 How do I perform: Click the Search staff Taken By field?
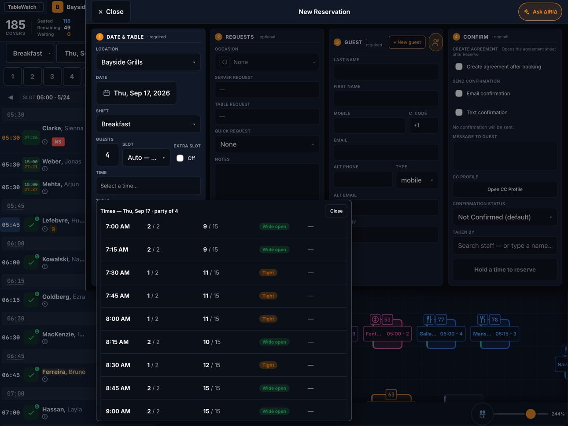(x=505, y=246)
